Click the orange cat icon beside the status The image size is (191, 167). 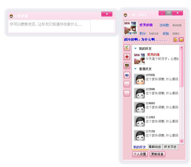click(x=176, y=40)
